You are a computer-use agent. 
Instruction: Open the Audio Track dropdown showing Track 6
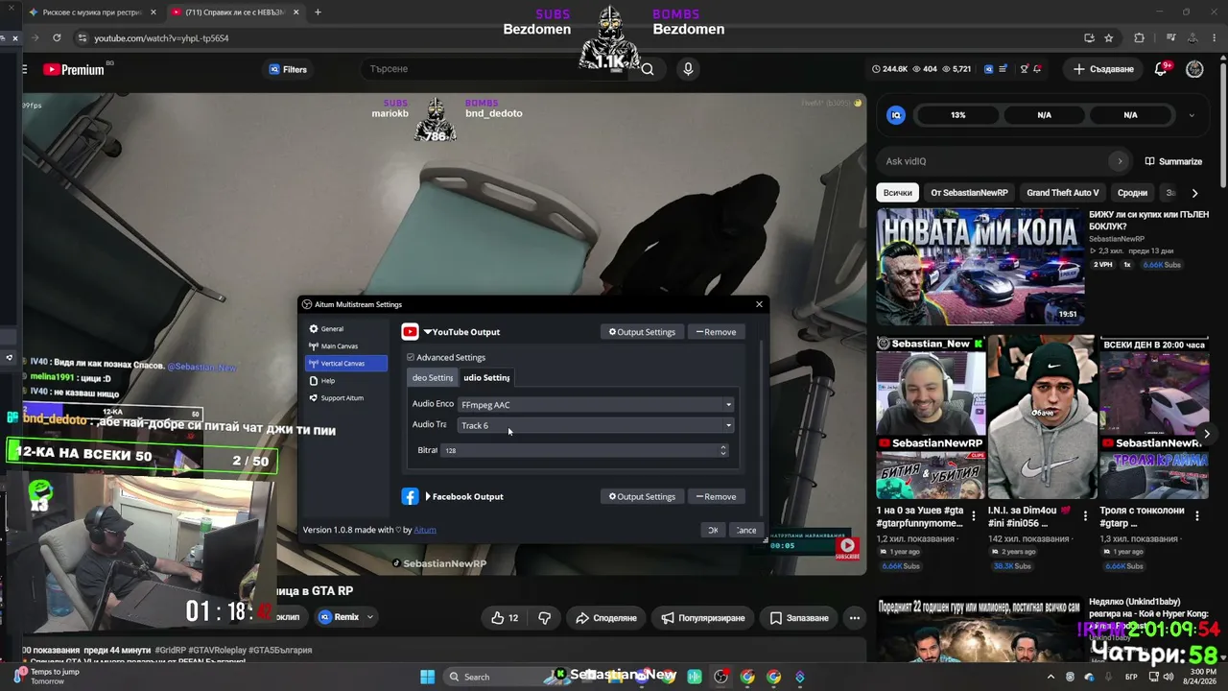[595, 426]
